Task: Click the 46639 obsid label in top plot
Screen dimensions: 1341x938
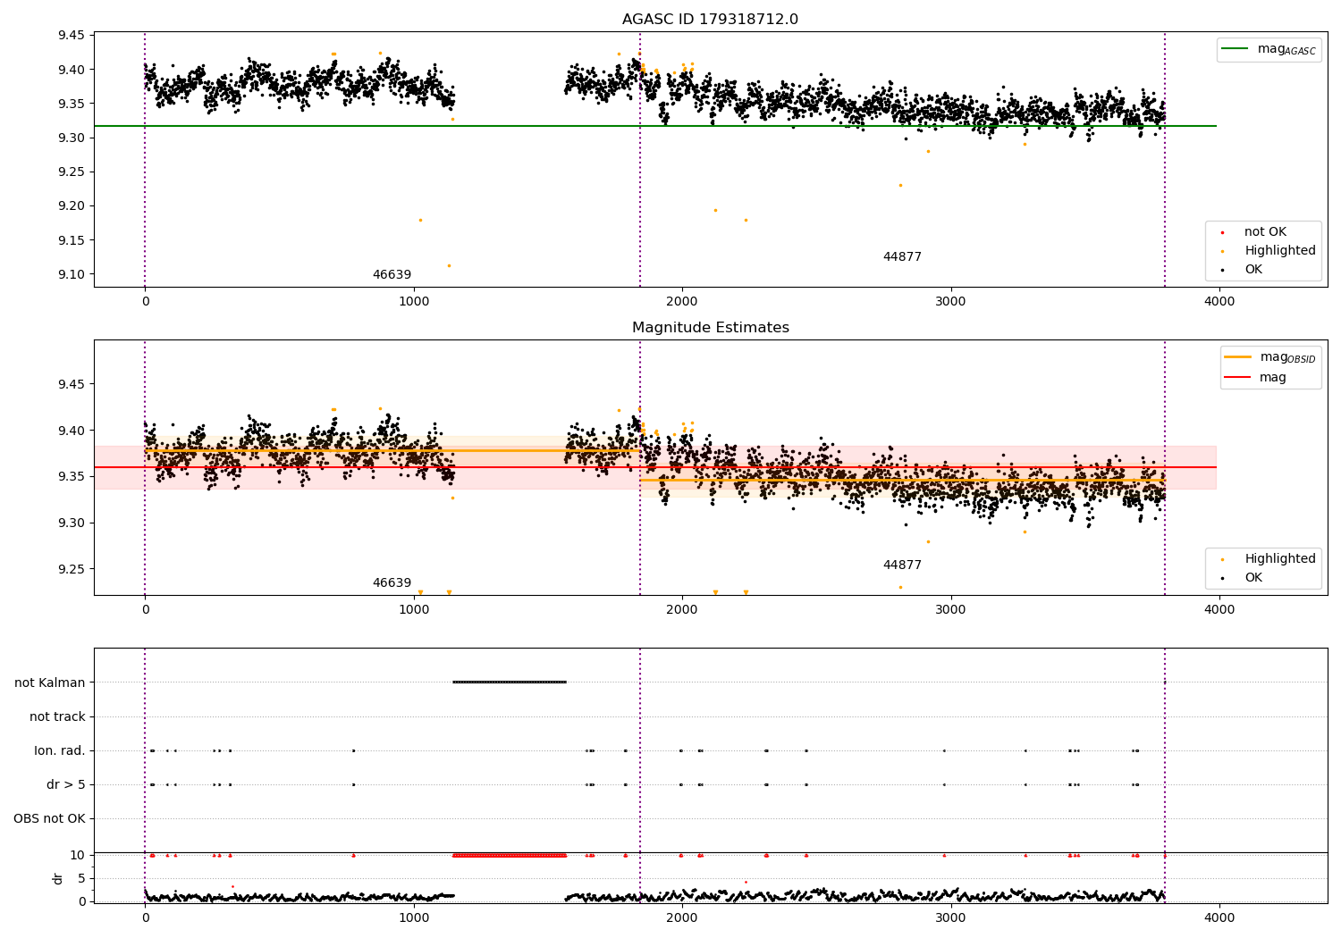Action: click(x=392, y=275)
